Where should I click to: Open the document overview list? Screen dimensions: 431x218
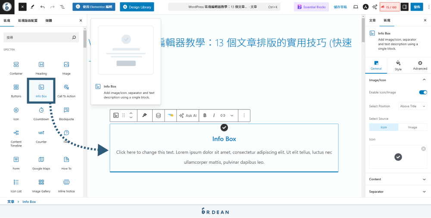coord(62,6)
